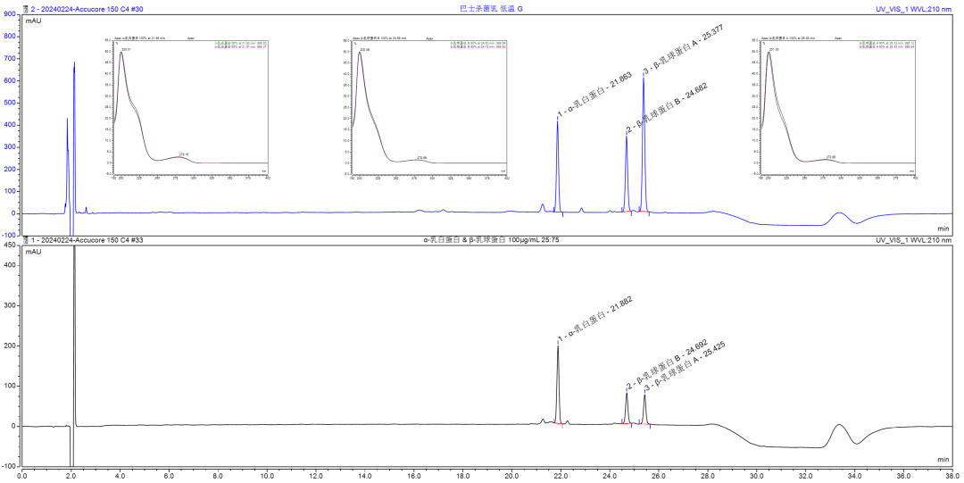The image size is (964, 483).
Task: Select peak label 'α-乳白蛋白 - 21.863' in upper chromatogram
Action: click(x=594, y=94)
